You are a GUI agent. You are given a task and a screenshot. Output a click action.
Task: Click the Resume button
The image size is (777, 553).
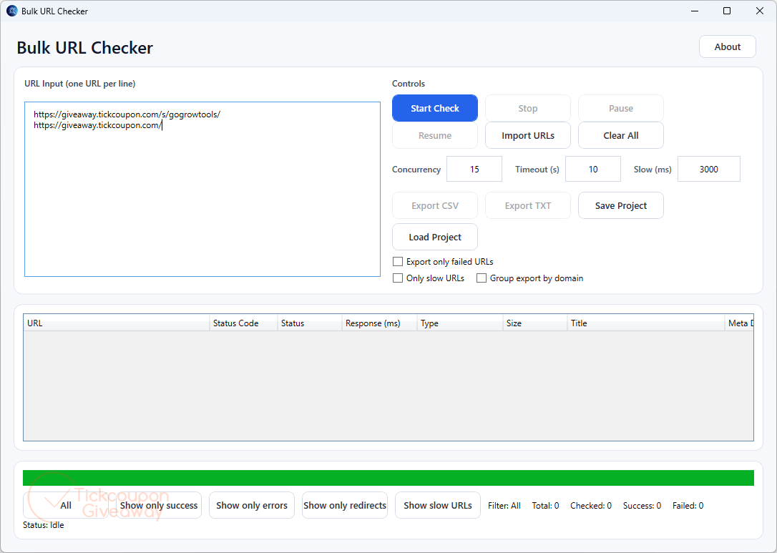(434, 135)
